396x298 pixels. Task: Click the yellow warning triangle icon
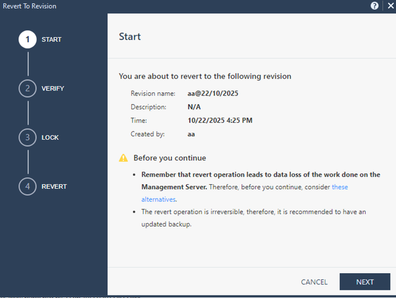(123, 158)
